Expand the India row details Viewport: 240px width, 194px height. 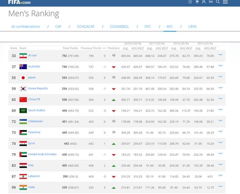220,186
